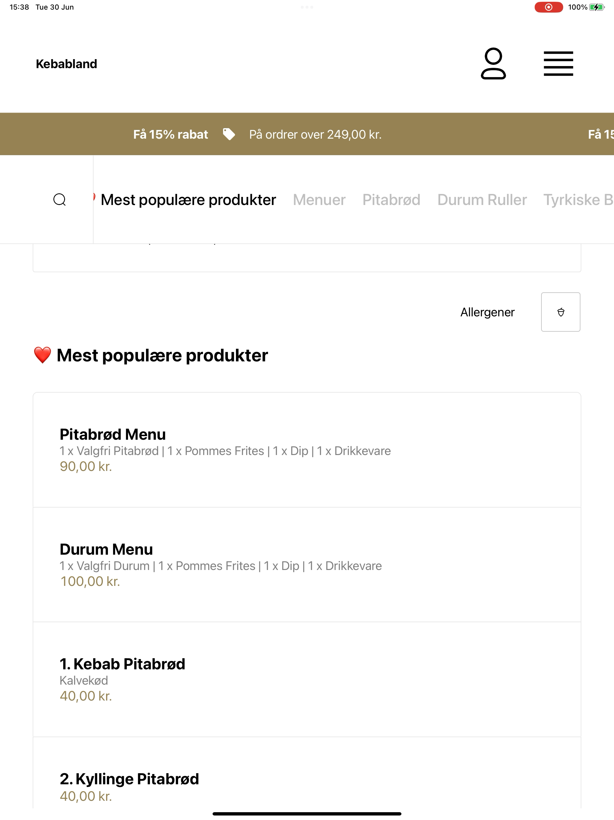Click the Allergener label
Viewport: 614px width, 820px height.
487,312
